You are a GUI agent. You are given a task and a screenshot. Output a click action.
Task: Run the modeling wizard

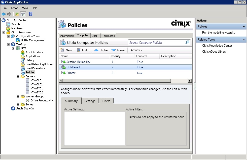[x=218, y=33]
